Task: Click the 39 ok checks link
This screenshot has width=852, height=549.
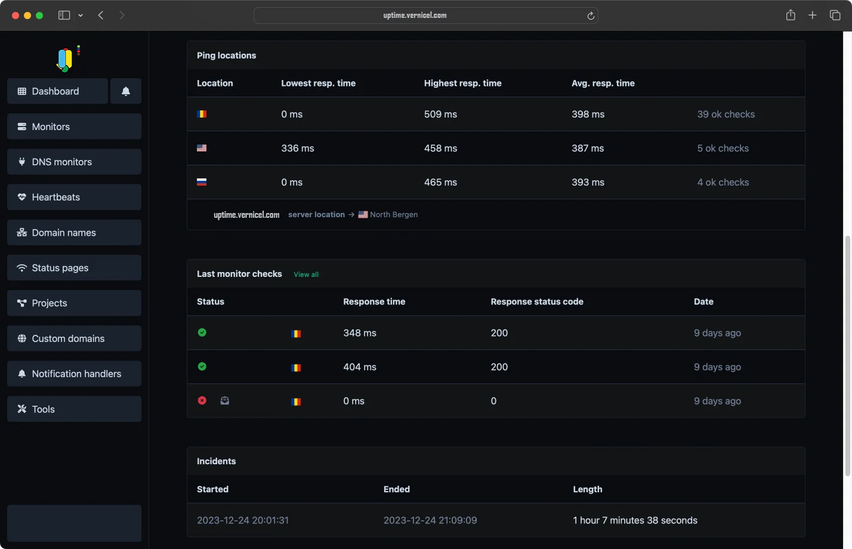Action: pyautogui.click(x=726, y=114)
